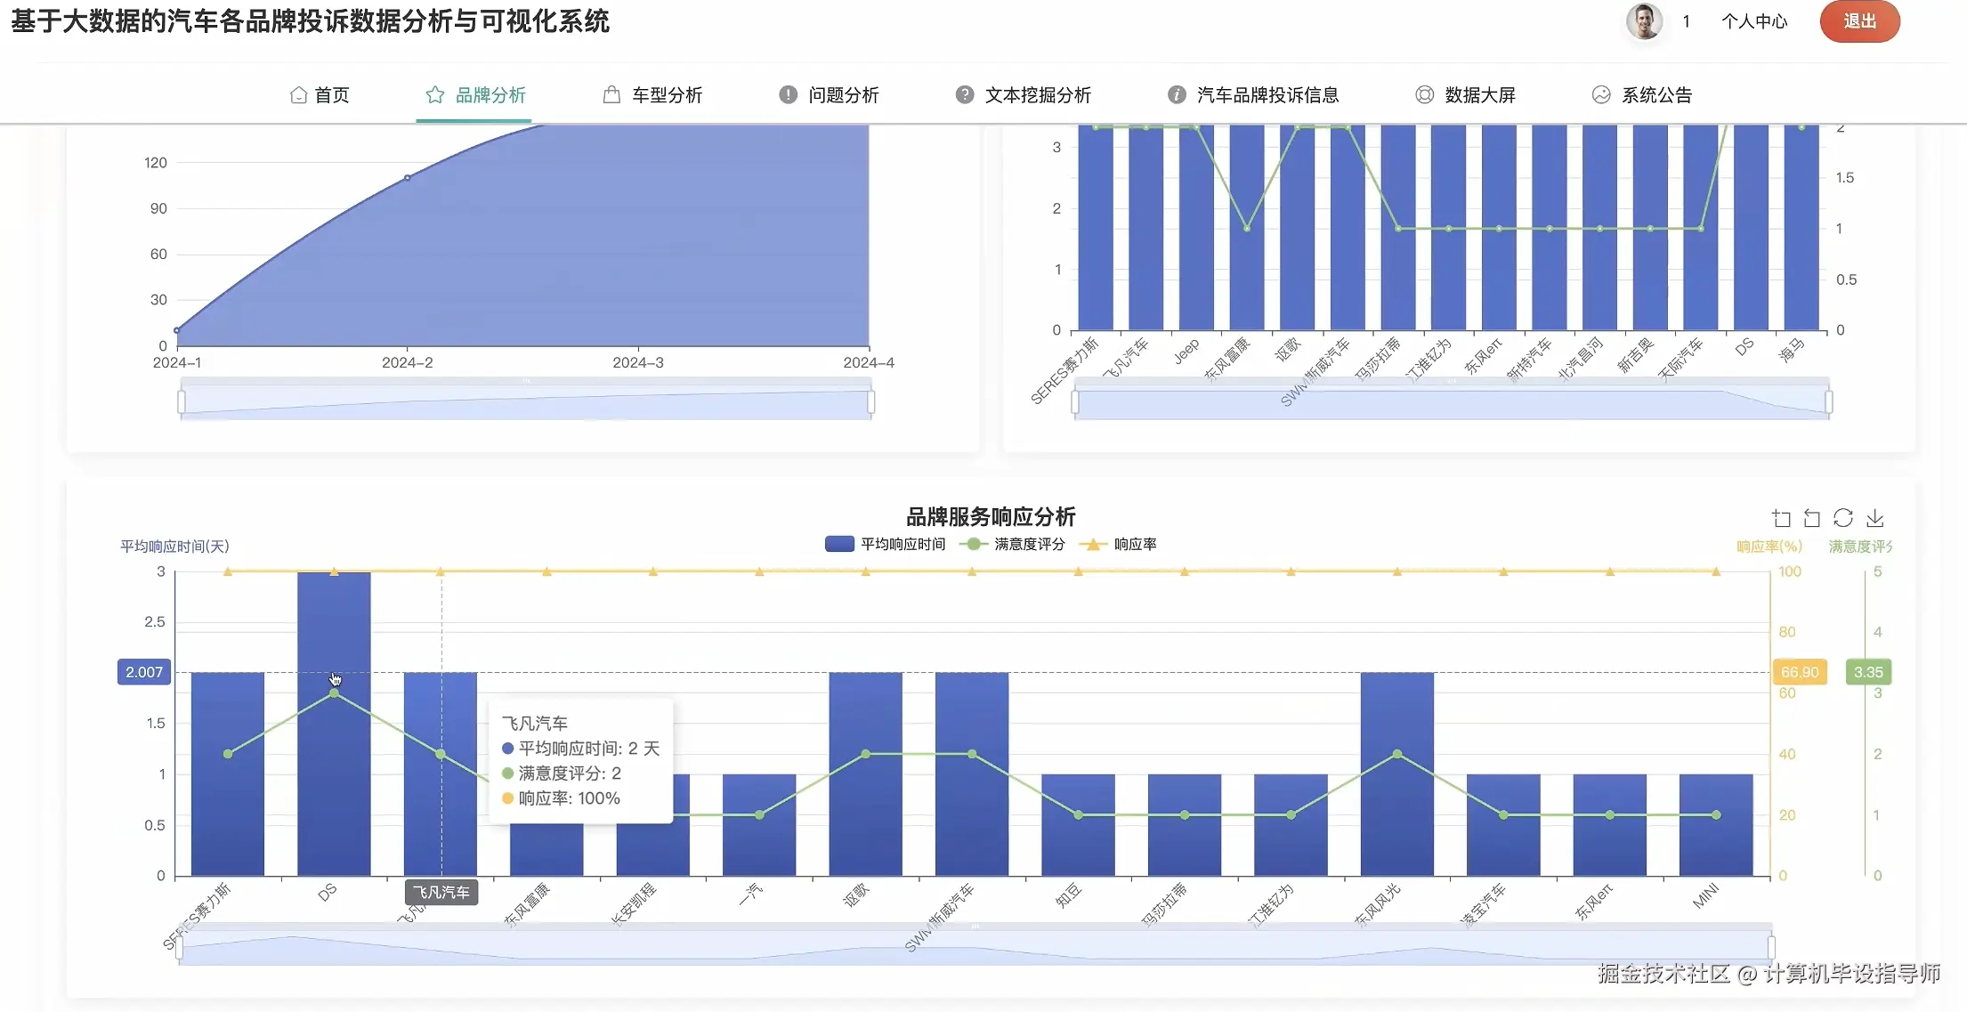View 系统公告 page
This screenshot has width=1967, height=1012.
point(1642,95)
